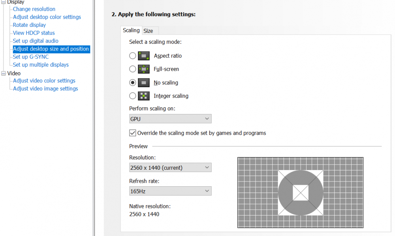Open the Perform scaling on dropdown
395x236 pixels.
[x=170, y=119]
